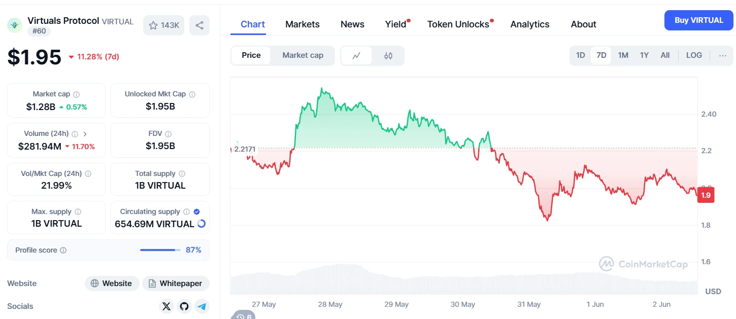Click the Profile score progress bar

[160, 250]
